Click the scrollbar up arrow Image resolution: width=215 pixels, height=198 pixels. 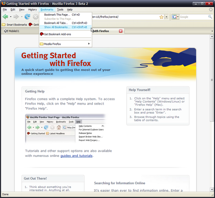[x=212, y=37]
